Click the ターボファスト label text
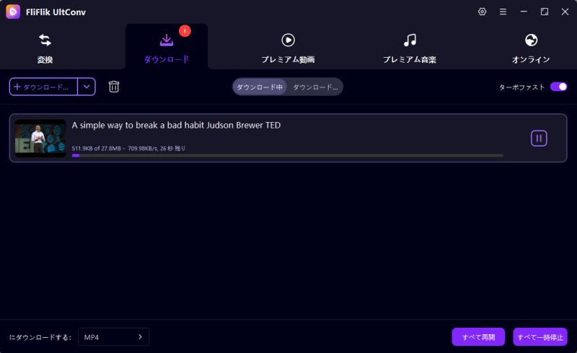The image size is (577, 353). point(521,87)
